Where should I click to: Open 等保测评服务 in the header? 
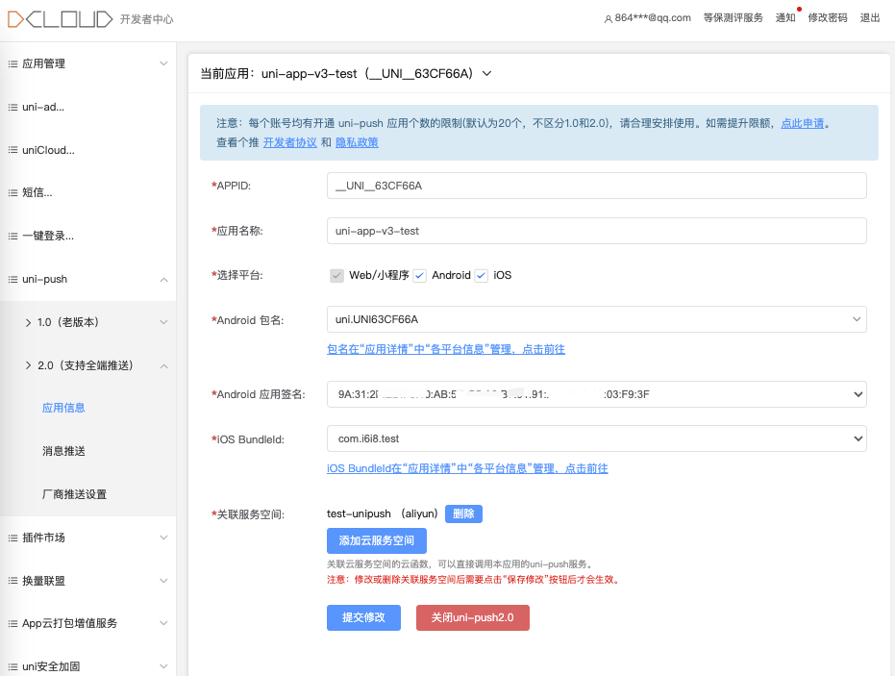(733, 17)
